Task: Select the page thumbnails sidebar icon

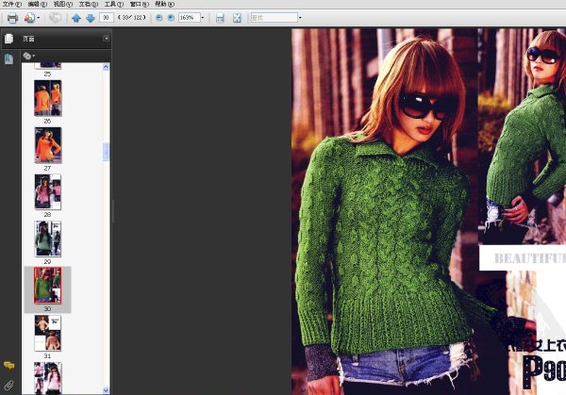Action: [8, 58]
